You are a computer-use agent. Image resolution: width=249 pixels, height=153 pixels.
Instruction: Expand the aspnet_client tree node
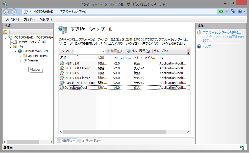pos(20,56)
